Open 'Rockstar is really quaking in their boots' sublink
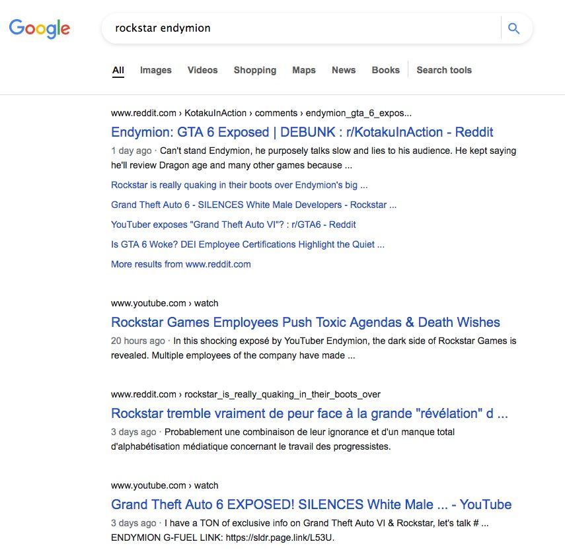The width and height of the screenshot is (565, 554). pos(239,185)
